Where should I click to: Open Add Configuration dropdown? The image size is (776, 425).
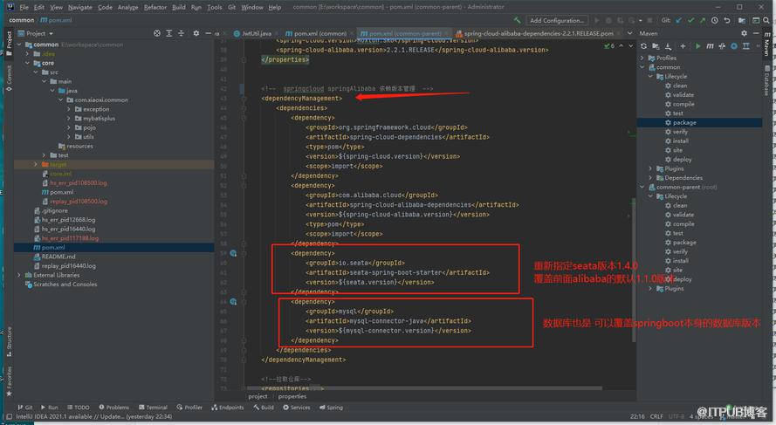pos(557,20)
